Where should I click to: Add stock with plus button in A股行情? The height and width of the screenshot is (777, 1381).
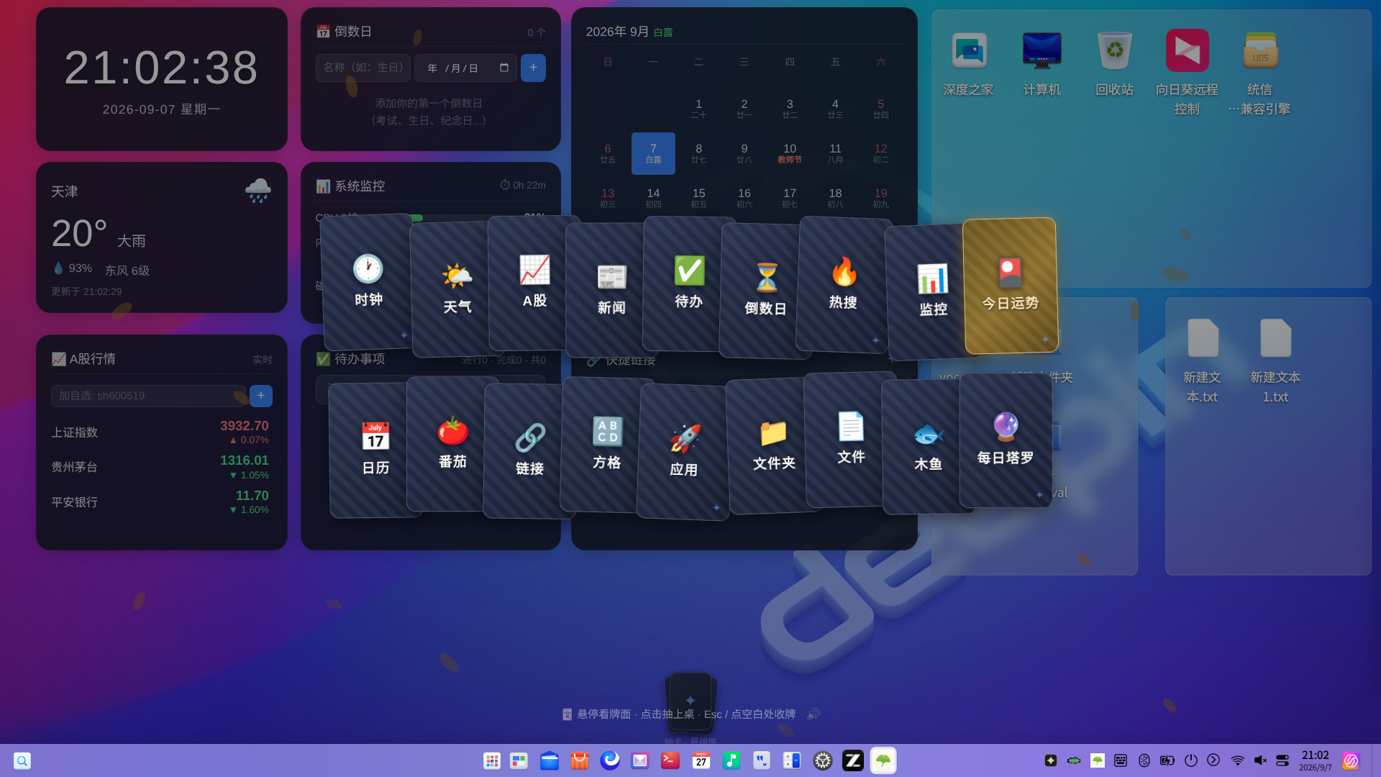[x=261, y=396]
